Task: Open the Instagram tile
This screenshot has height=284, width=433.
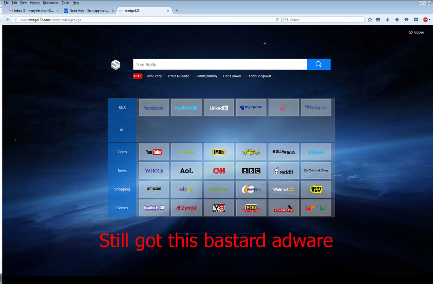Action: (x=316, y=108)
